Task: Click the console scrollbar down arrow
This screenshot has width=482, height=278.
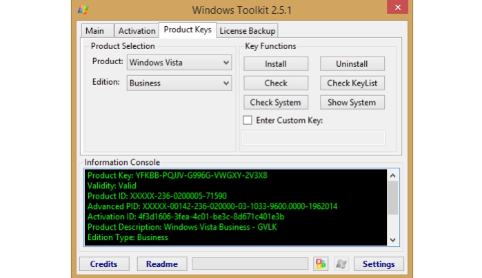Action: 392,240
